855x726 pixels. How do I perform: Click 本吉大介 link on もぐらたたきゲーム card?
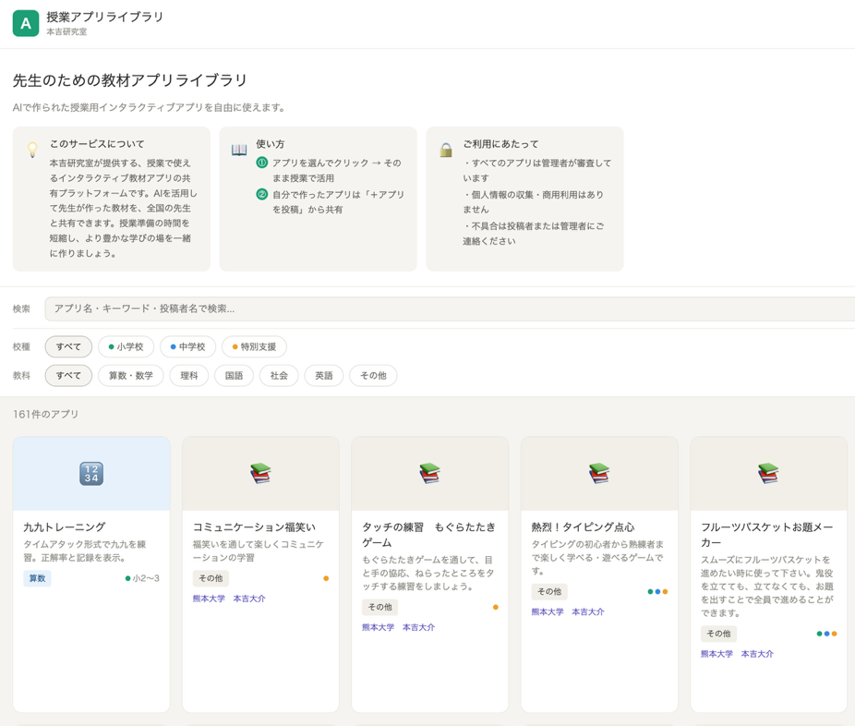coord(418,627)
